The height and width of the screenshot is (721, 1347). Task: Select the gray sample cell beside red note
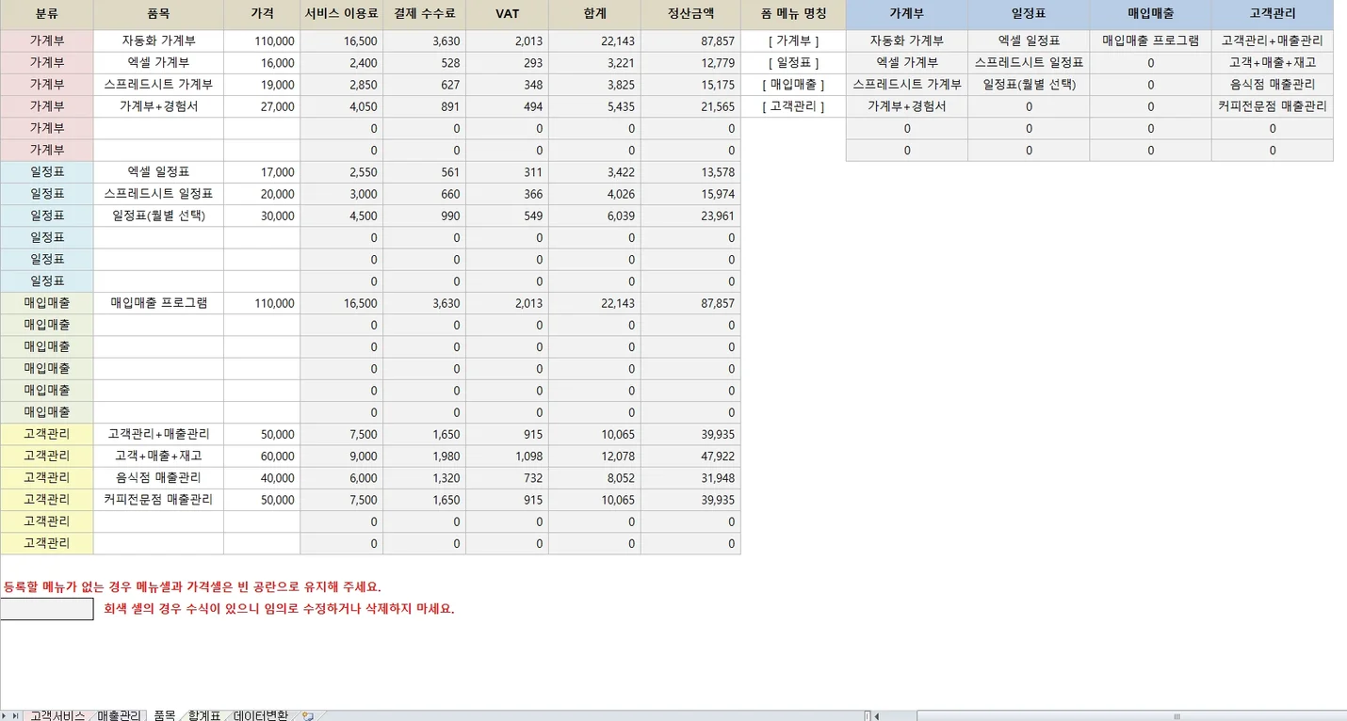47,609
